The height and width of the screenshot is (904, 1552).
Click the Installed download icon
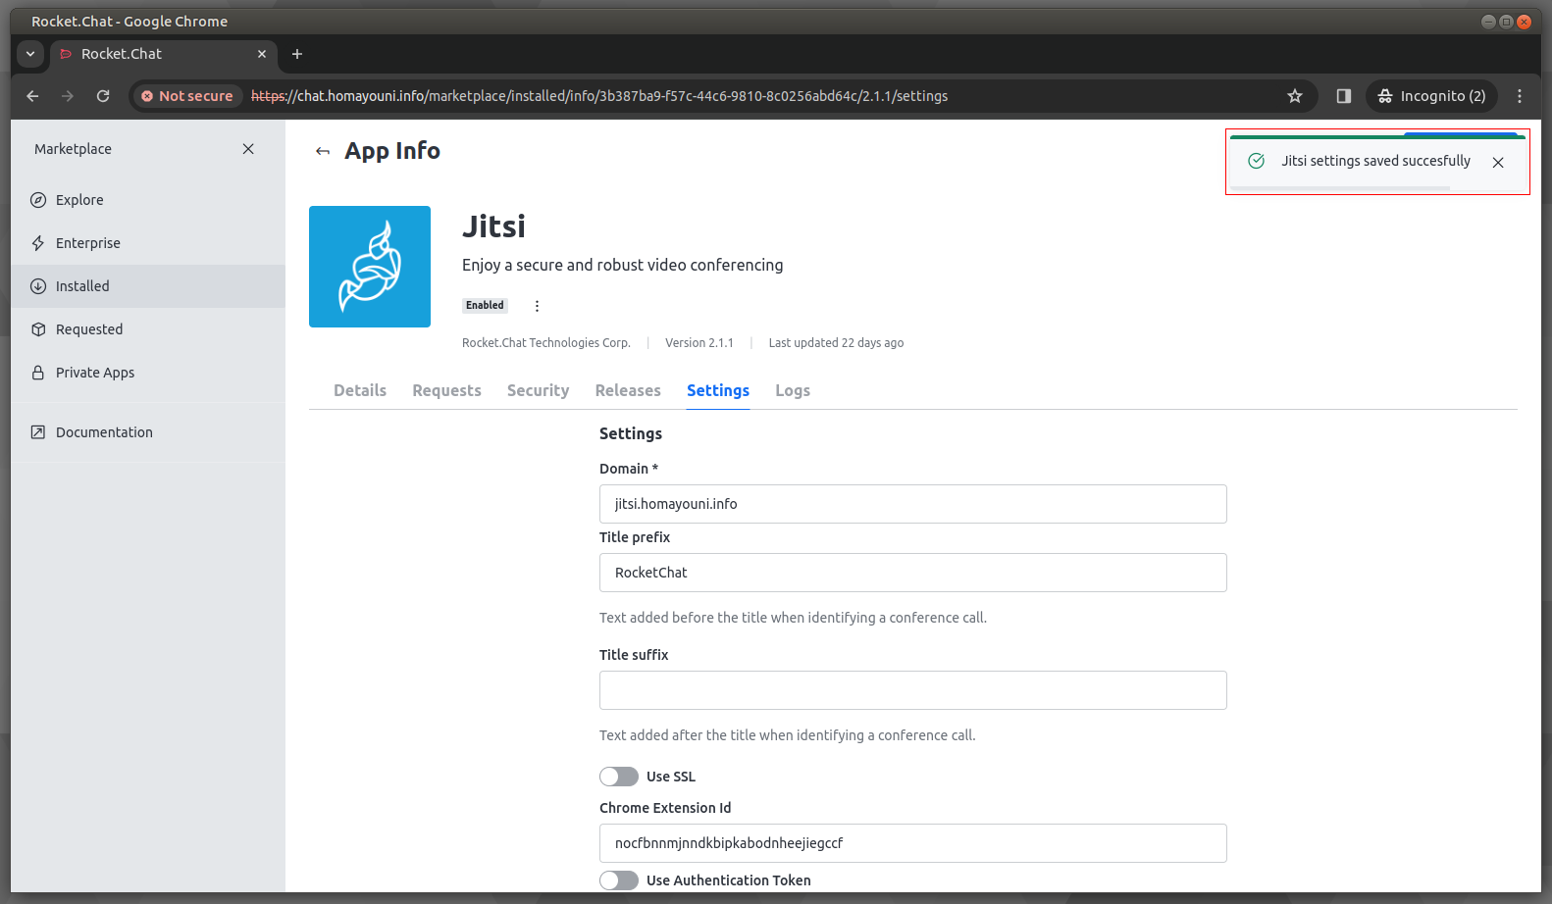coord(38,286)
